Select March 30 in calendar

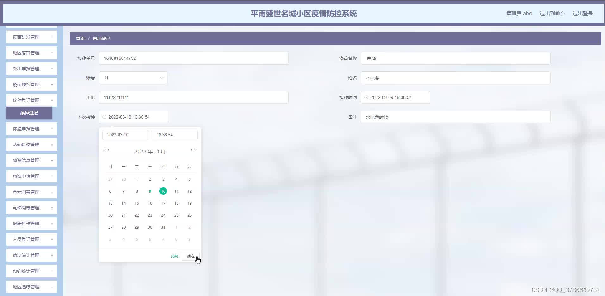point(150,227)
